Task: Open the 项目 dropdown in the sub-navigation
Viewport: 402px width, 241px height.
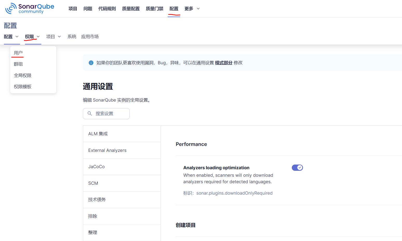Action: [54, 37]
